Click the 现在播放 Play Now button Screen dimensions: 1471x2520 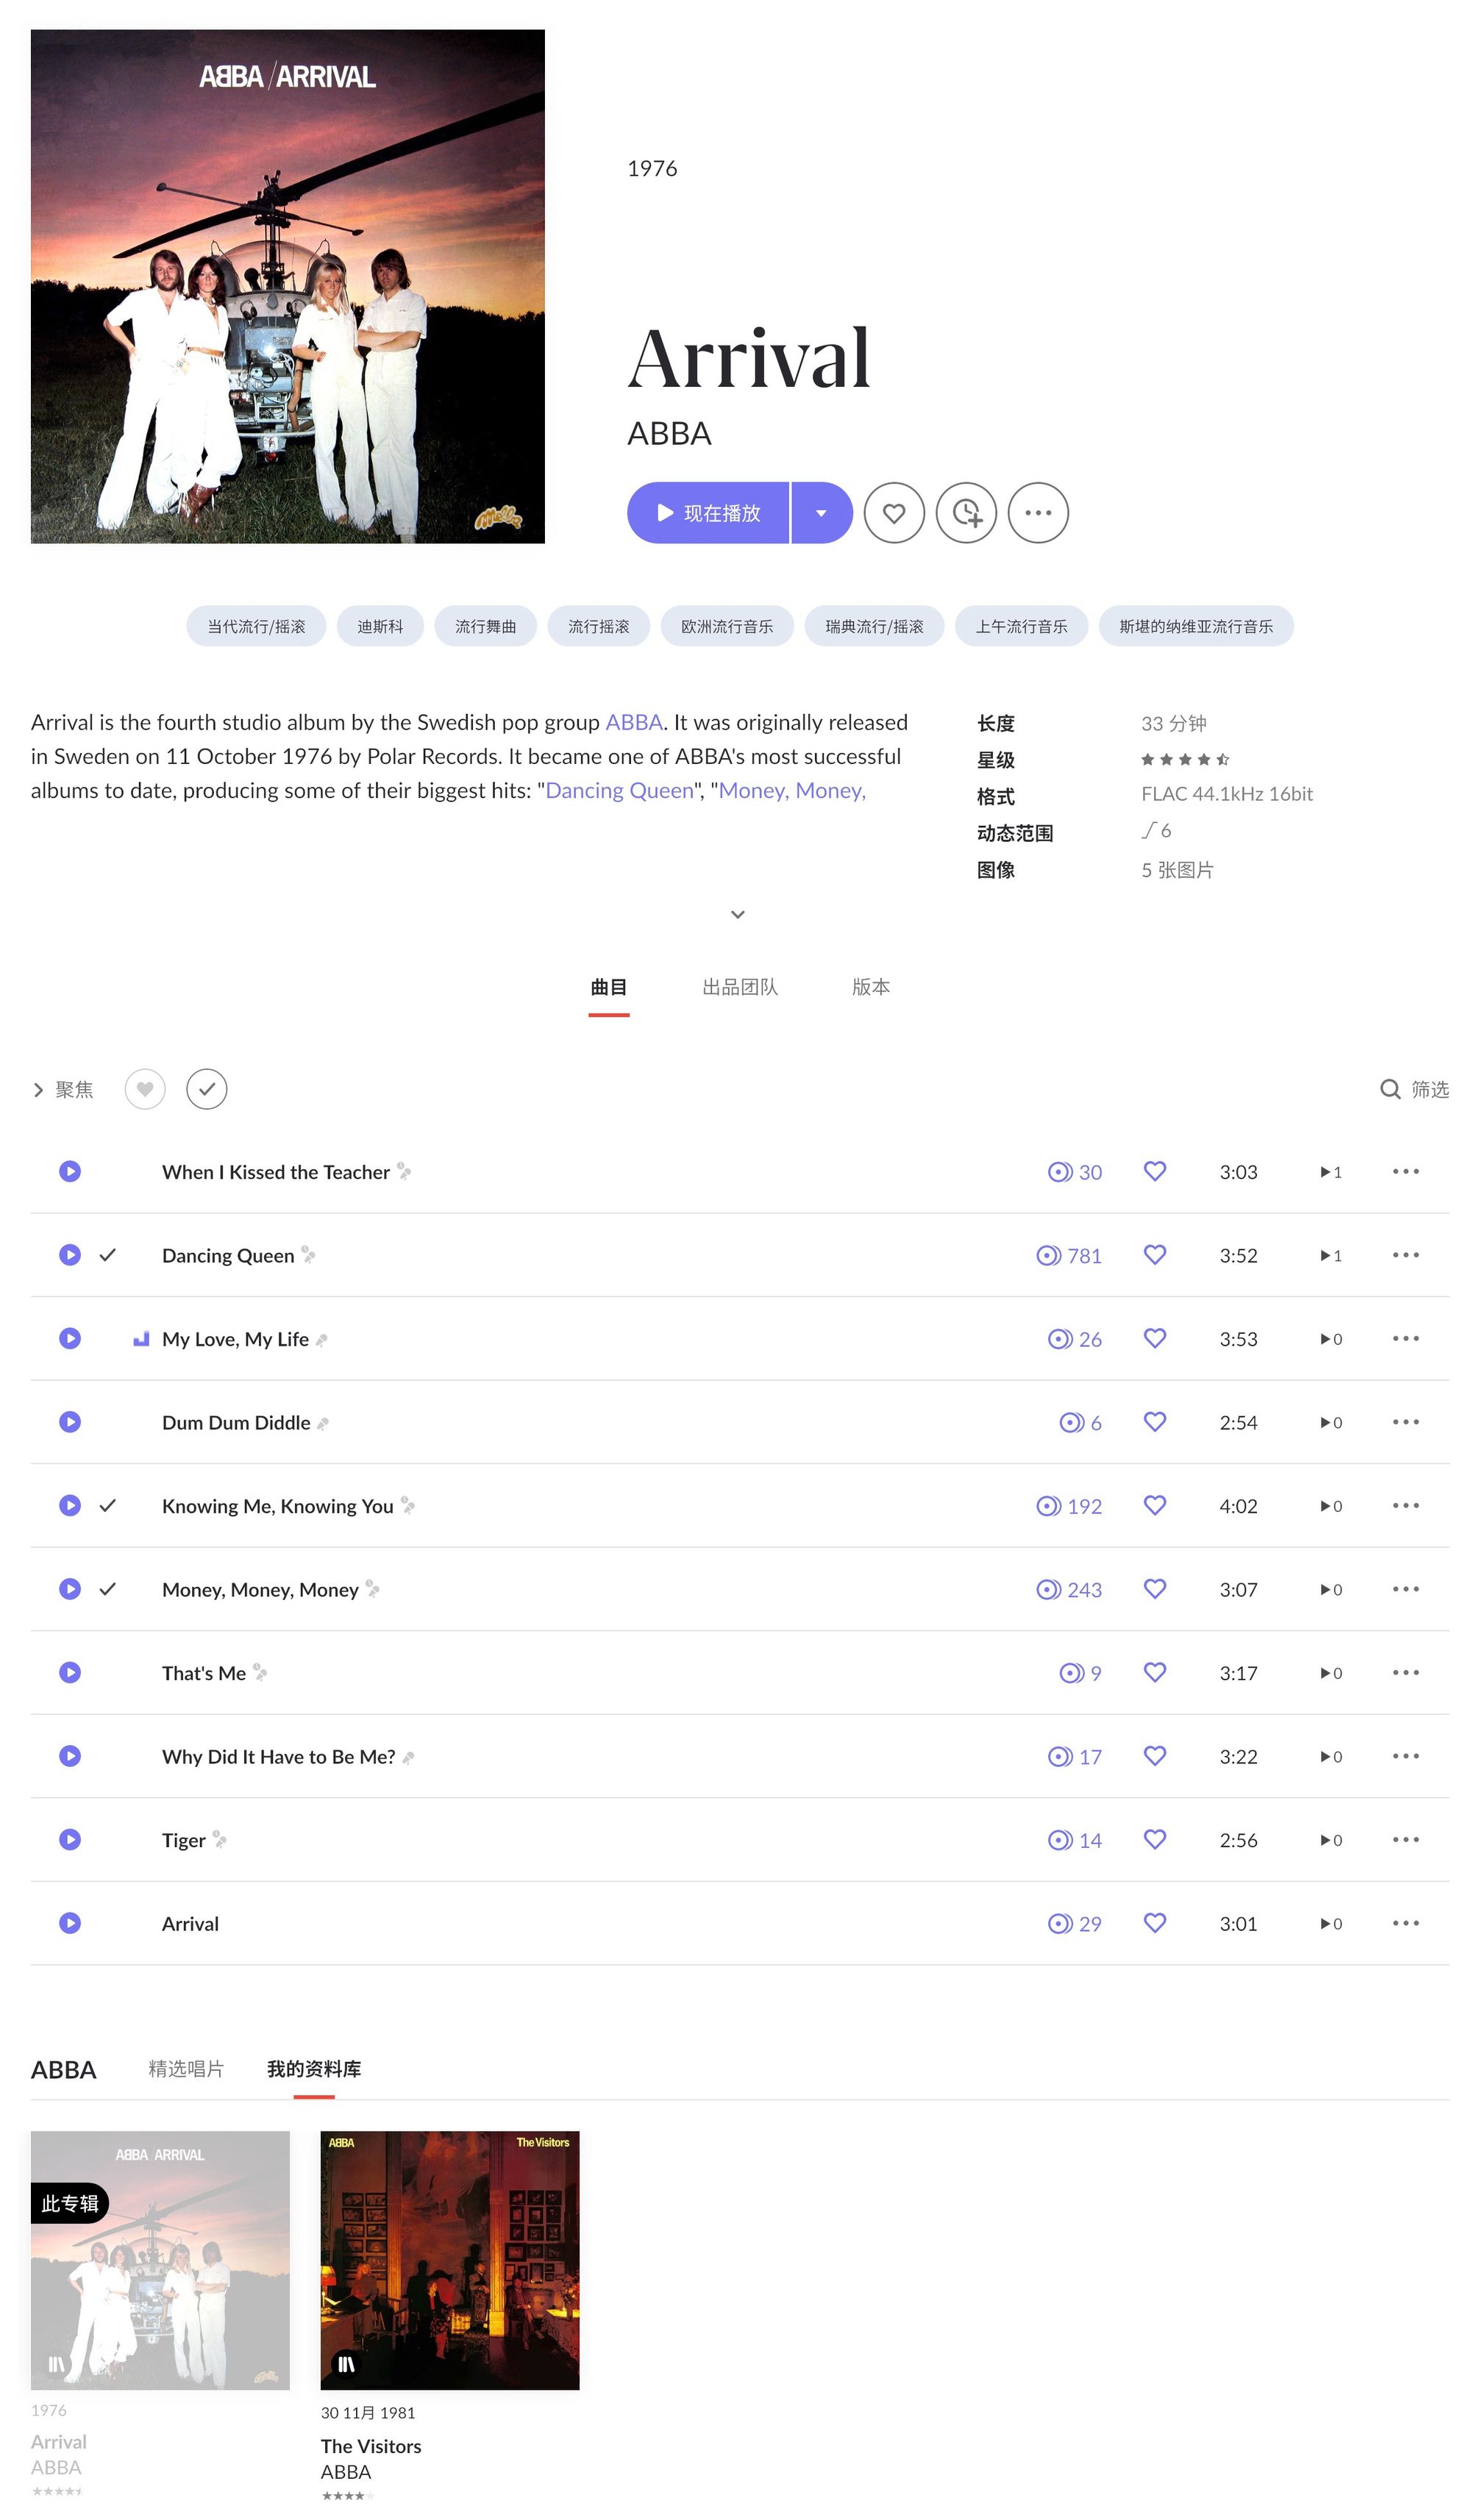(x=707, y=513)
